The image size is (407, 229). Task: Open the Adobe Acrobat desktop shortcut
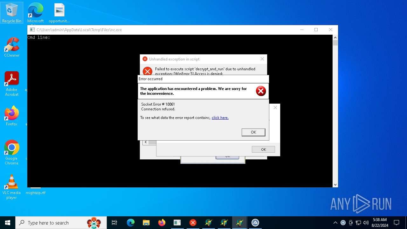[x=12, y=84]
